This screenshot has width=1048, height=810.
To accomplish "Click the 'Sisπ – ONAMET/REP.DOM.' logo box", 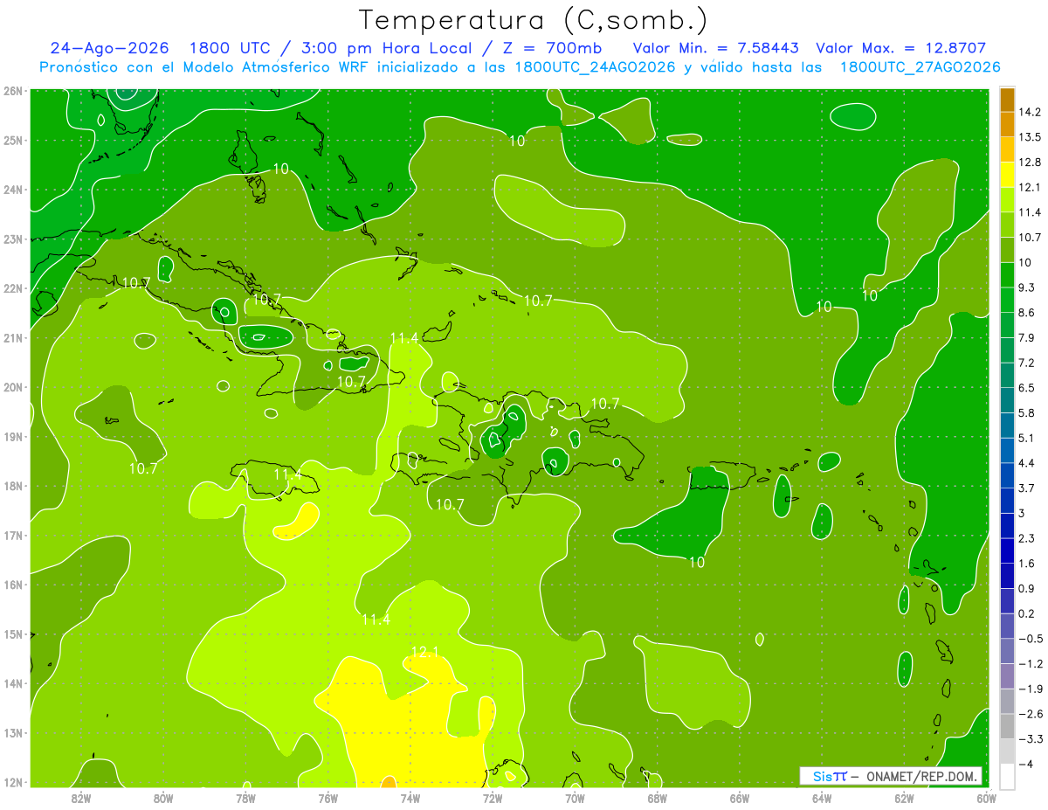I will click(891, 776).
